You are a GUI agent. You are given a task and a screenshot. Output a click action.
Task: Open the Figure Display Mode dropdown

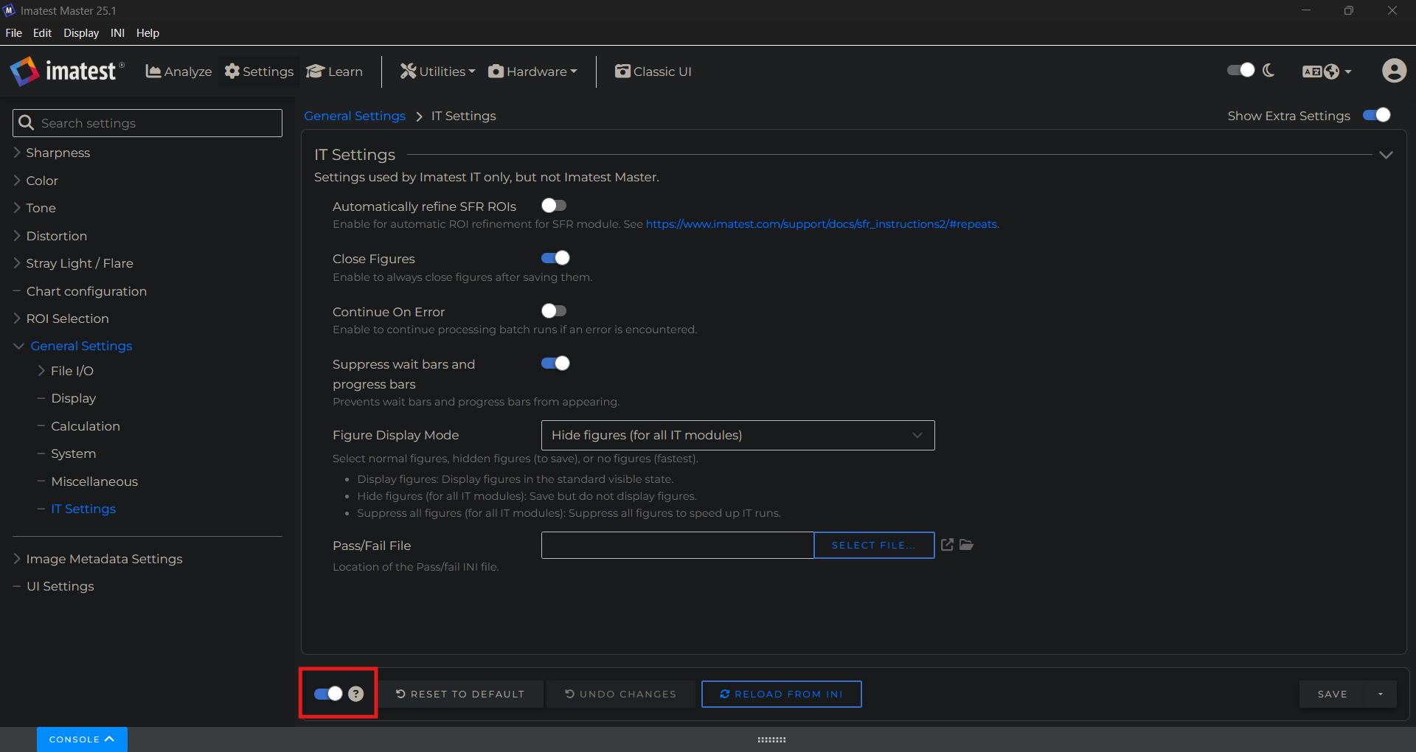[737, 435]
